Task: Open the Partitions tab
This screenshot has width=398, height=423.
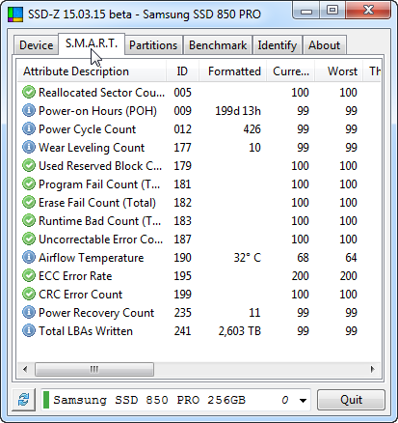Action: coord(153,45)
